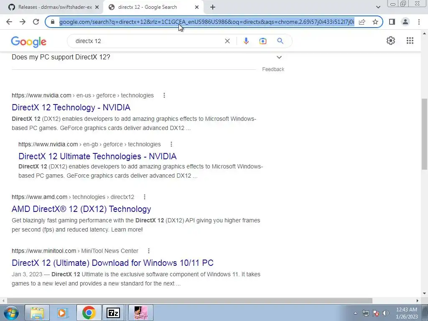Open the Chrome three-dot menu

(x=419, y=22)
